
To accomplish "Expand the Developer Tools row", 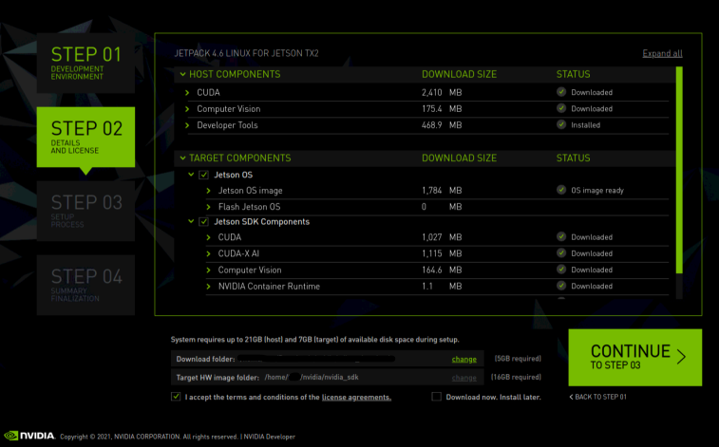I will coord(187,125).
